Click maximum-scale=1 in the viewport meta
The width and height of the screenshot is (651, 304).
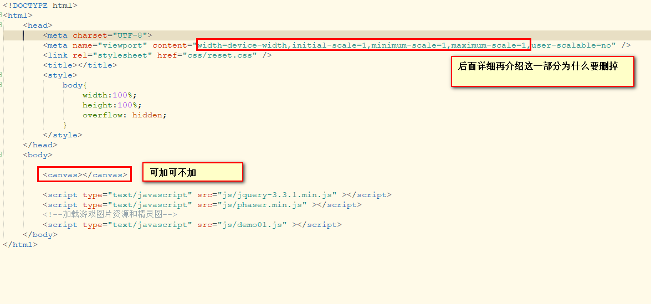[x=489, y=45]
